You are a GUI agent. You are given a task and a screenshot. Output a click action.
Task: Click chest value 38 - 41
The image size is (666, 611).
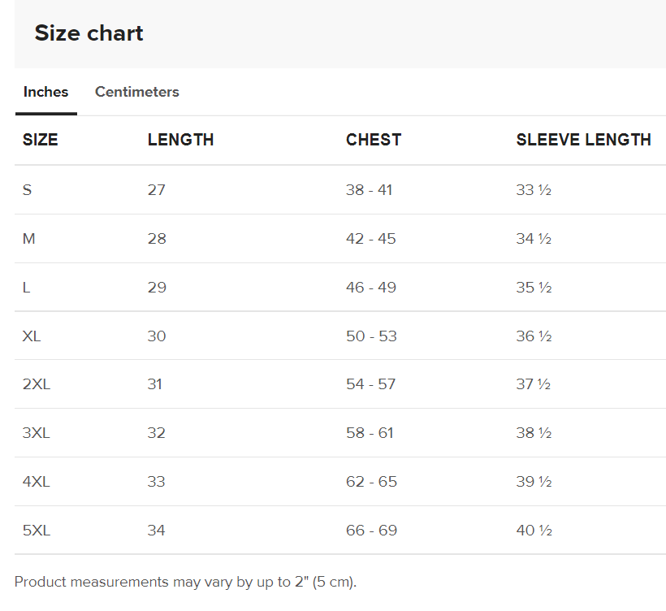click(369, 189)
